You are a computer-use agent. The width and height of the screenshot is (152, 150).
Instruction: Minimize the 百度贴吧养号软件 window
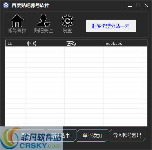(130, 6)
